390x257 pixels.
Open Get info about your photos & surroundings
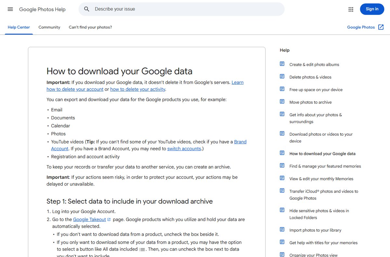[316, 118]
